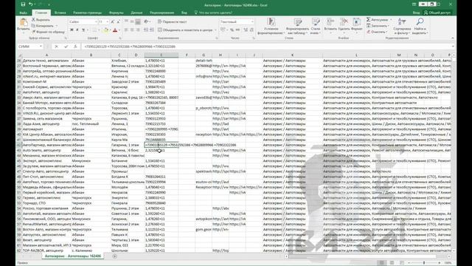Open Найти и выделить search menu
472x266 pixels.
(x=420, y=26)
